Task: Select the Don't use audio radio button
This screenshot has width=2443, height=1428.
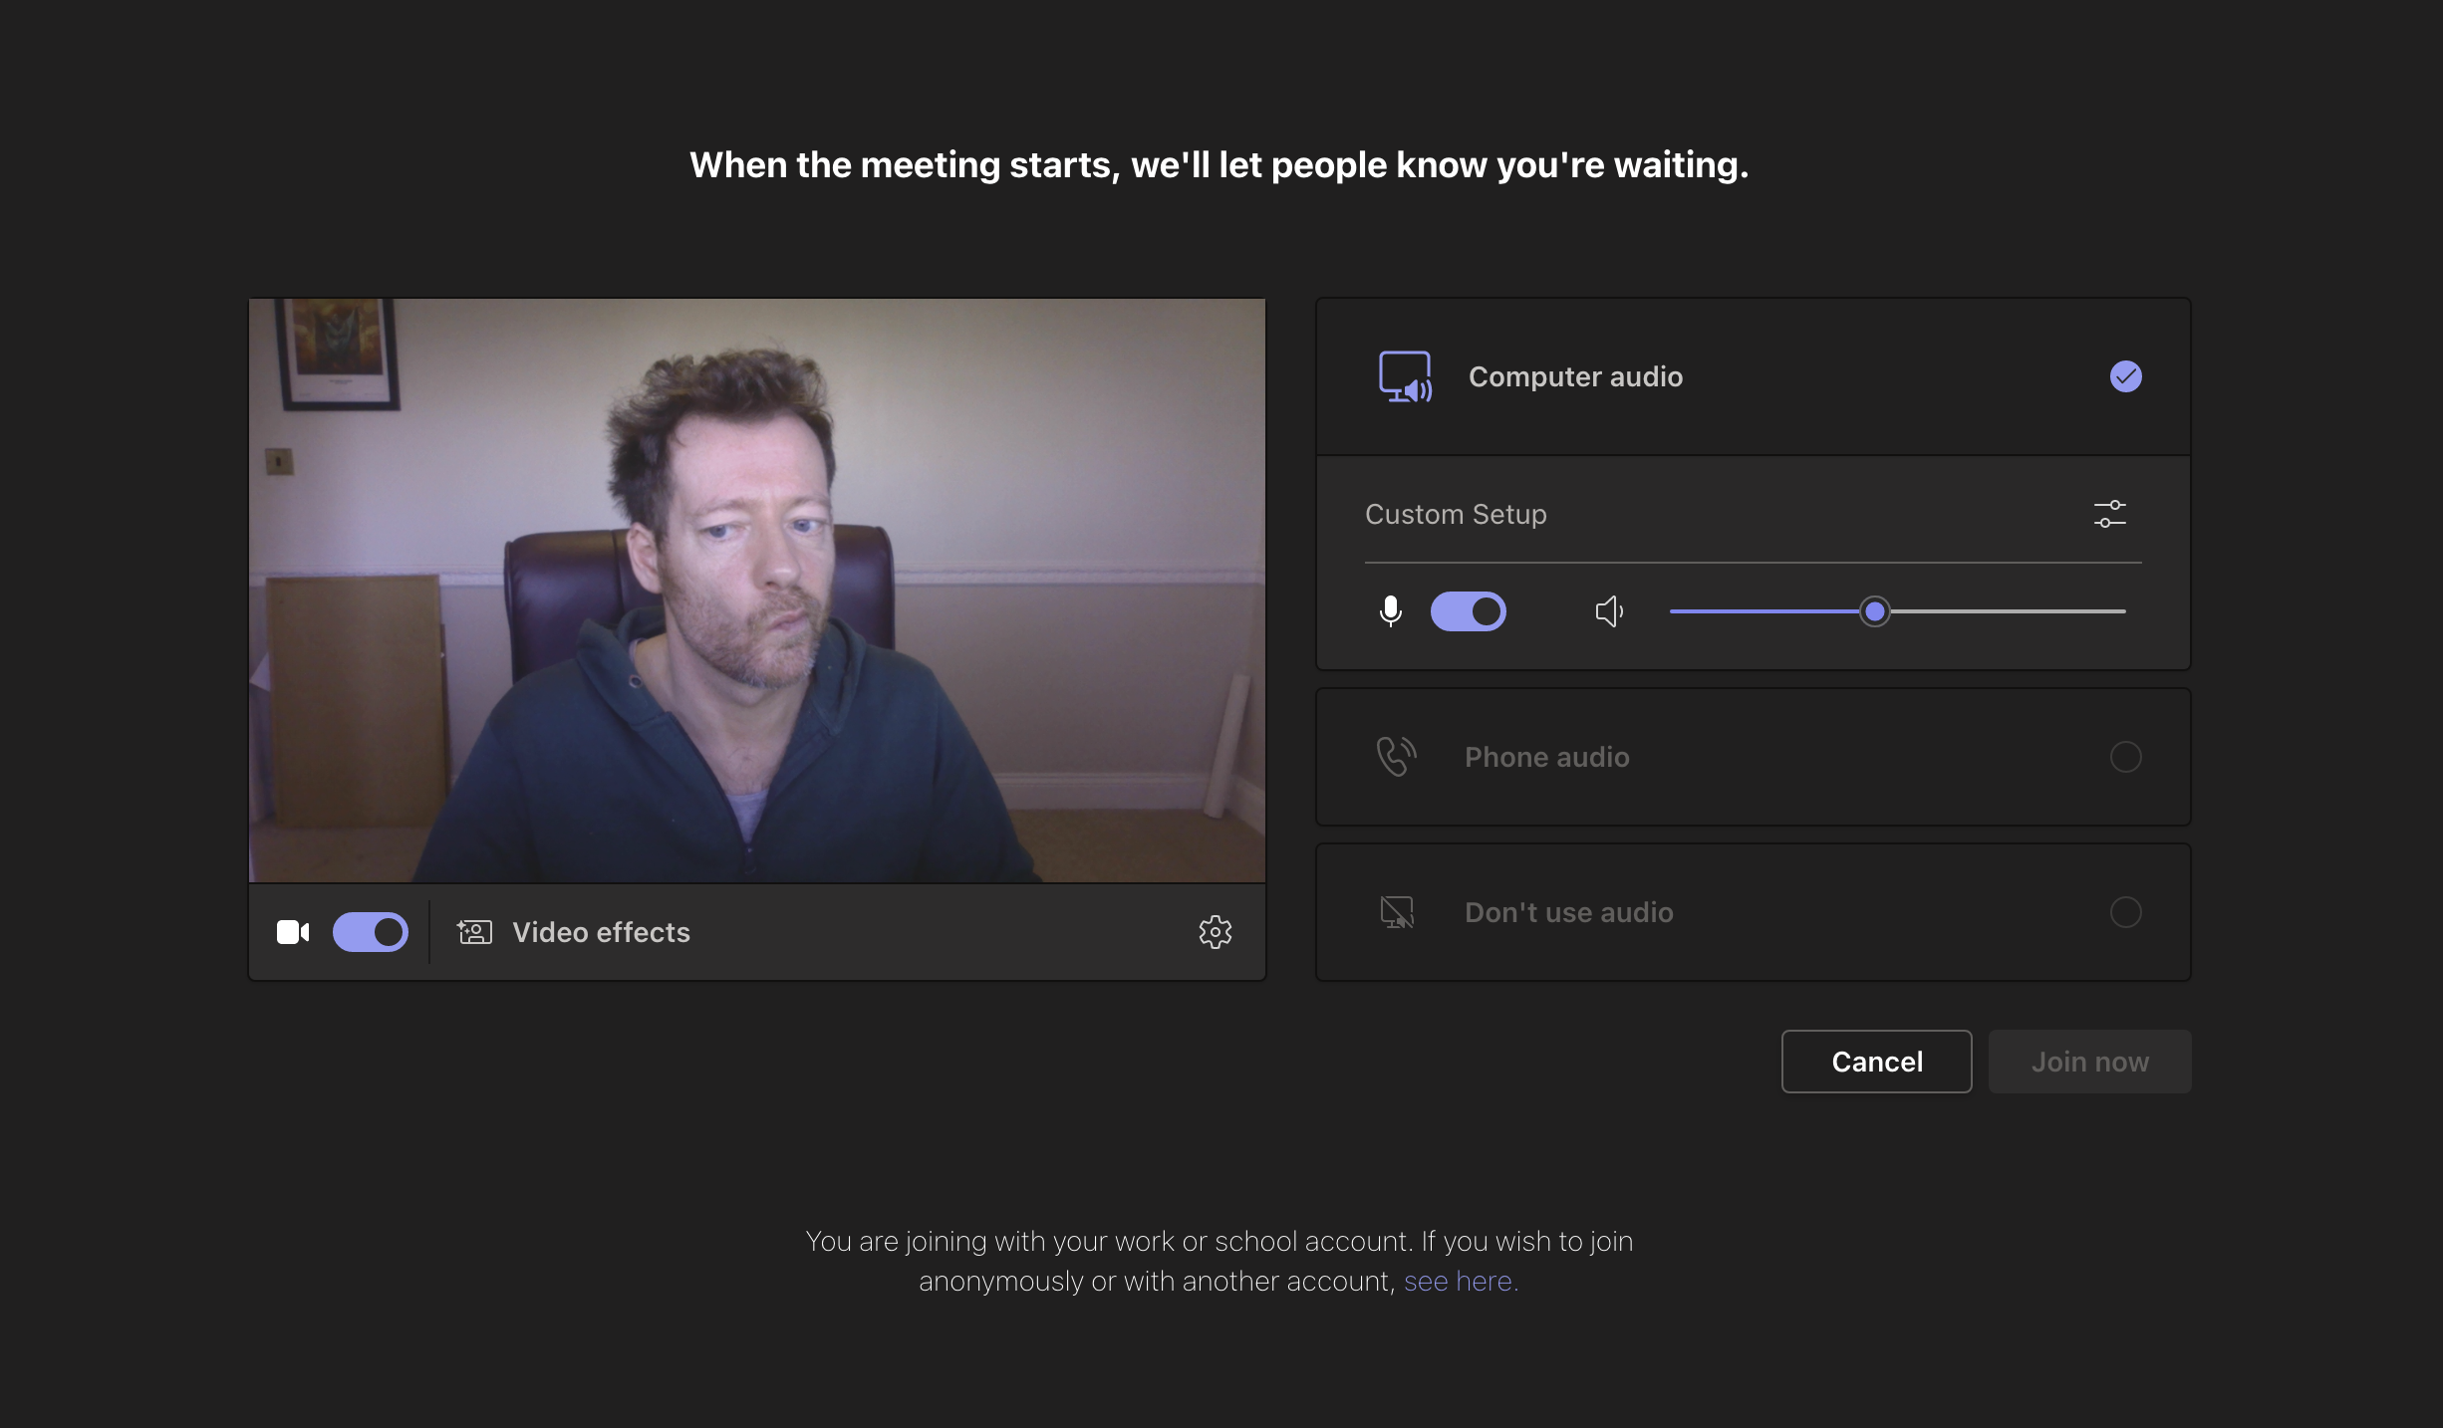Action: tap(2125, 912)
